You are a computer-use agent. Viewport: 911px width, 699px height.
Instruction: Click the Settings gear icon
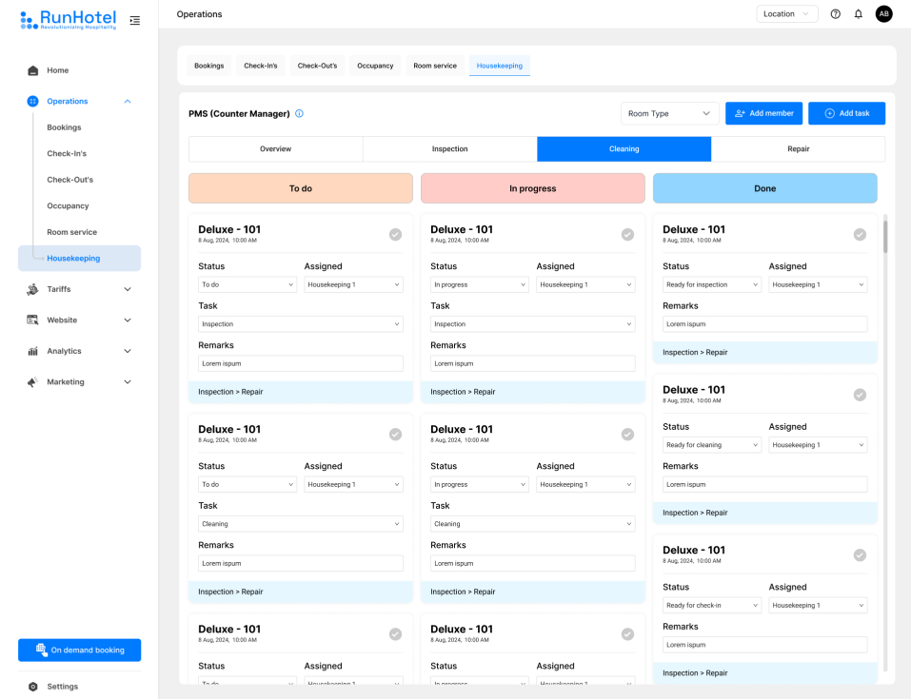(x=33, y=687)
